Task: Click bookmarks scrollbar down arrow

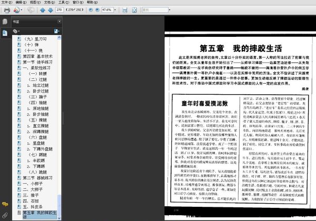Action: (x=59, y=218)
